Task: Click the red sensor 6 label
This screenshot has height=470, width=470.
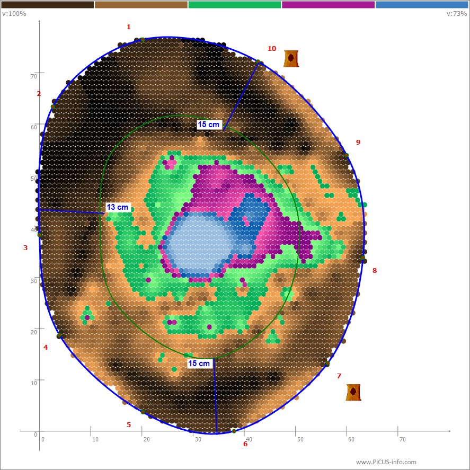Action: coord(245,444)
